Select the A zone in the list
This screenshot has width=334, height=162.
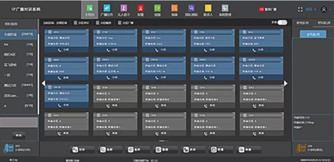[x=19, y=106]
